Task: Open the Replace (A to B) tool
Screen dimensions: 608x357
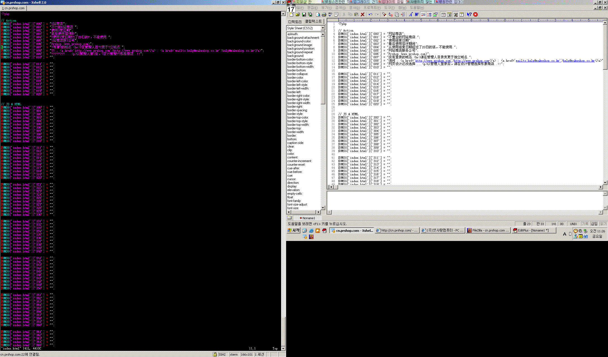Action: (x=391, y=15)
